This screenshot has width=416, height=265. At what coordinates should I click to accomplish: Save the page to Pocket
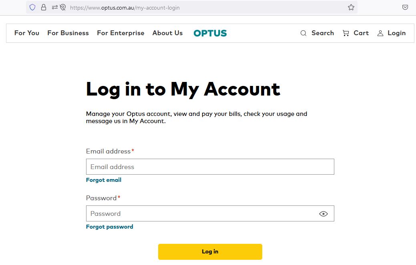tap(405, 7)
